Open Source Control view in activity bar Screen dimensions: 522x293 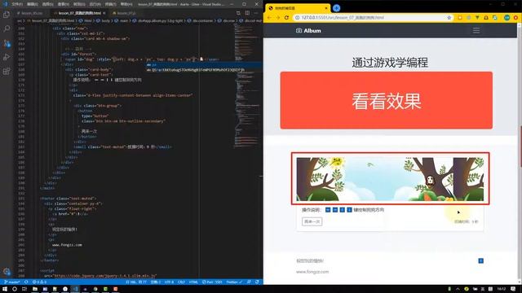(7, 43)
